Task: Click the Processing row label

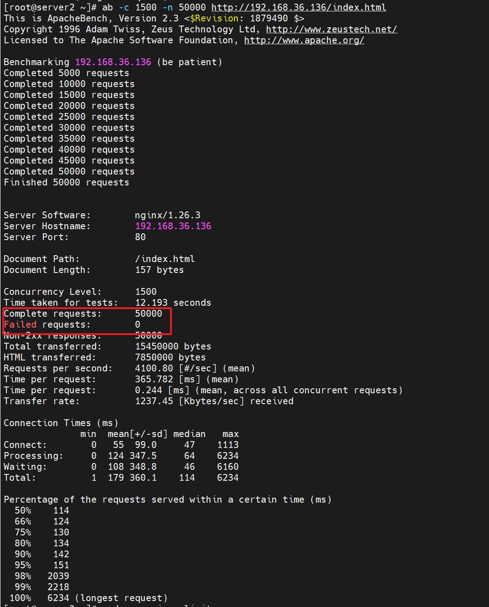Action: pos(34,456)
